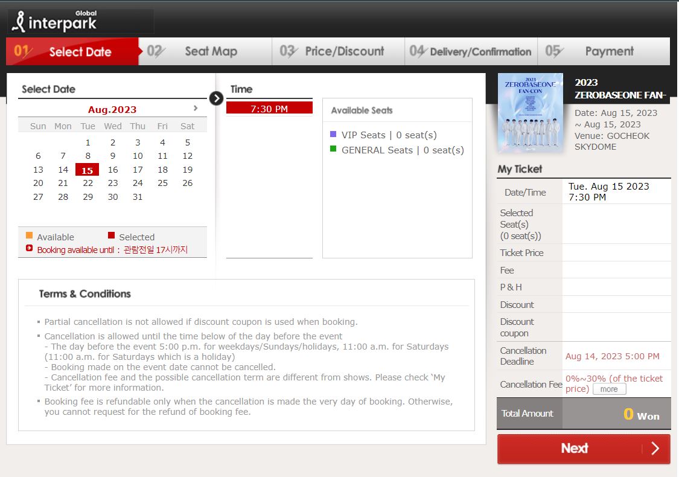This screenshot has height=477, width=679.
Task: Click the red Selected legend swatch
Action: (111, 235)
